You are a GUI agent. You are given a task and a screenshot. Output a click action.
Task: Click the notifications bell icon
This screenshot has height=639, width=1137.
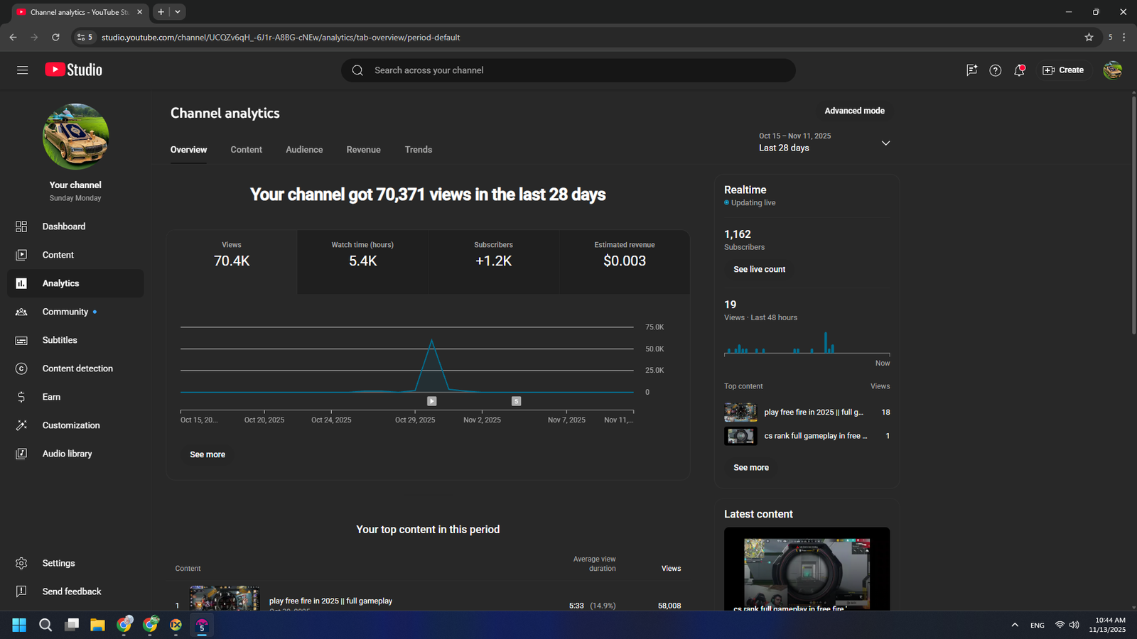tap(1019, 70)
